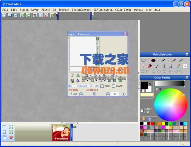The height and width of the screenshot is (147, 191).
Task: Enable the hide checkbox in Layer Manager
Action: coord(102,86)
